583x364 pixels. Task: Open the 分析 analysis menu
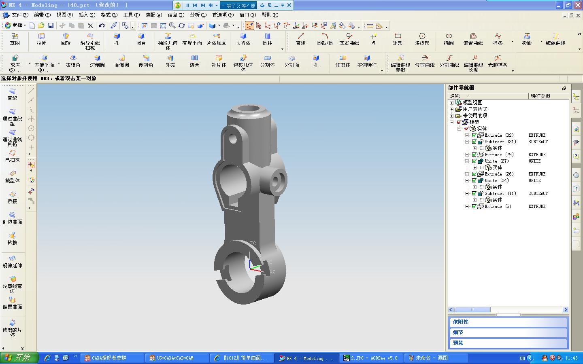click(198, 15)
